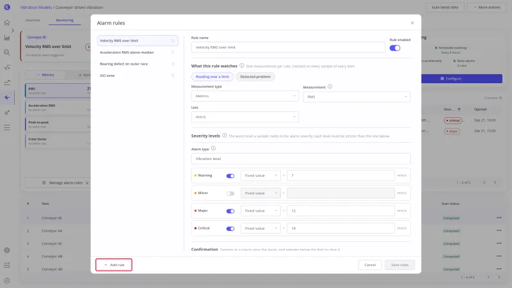Click info icon beside Severity levels
Viewport: 512px width, 288px height.
pyautogui.click(x=225, y=136)
